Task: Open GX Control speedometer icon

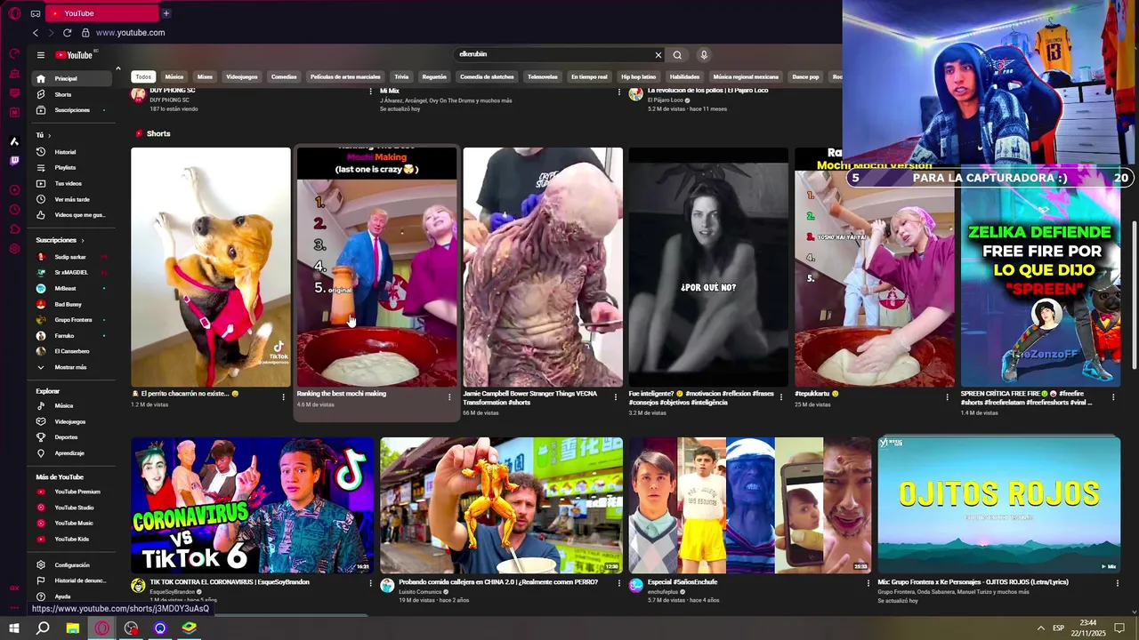Action: point(14,54)
